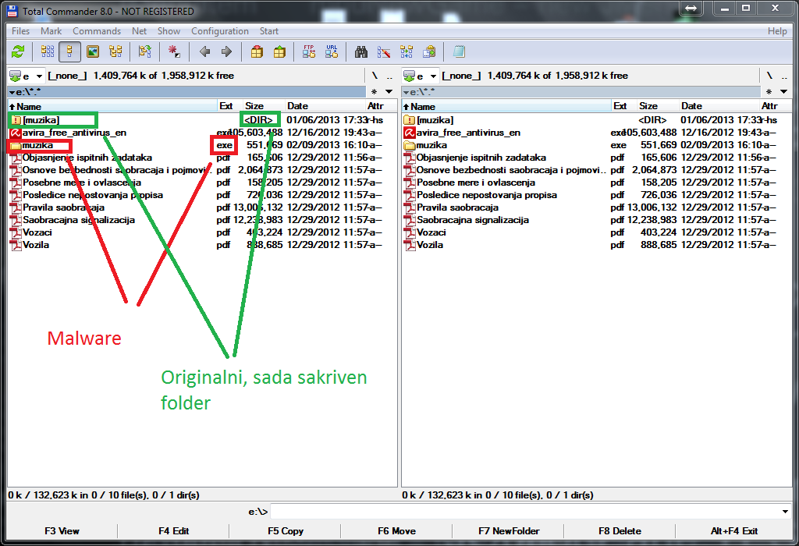Image resolution: width=799 pixels, height=546 pixels.
Task: Expand the command line history dropdown
Action: pos(785,512)
